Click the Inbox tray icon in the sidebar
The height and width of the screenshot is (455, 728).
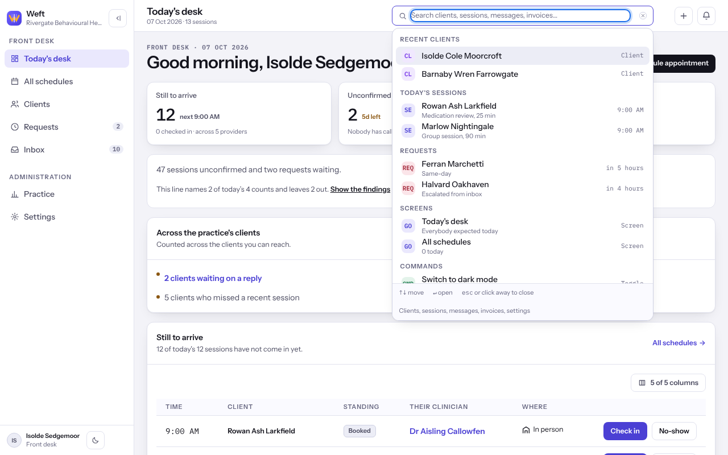pos(15,150)
